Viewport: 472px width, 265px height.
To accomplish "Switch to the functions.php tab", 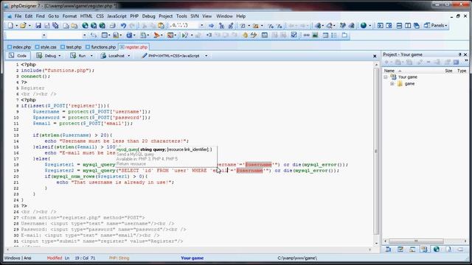I will pos(101,47).
